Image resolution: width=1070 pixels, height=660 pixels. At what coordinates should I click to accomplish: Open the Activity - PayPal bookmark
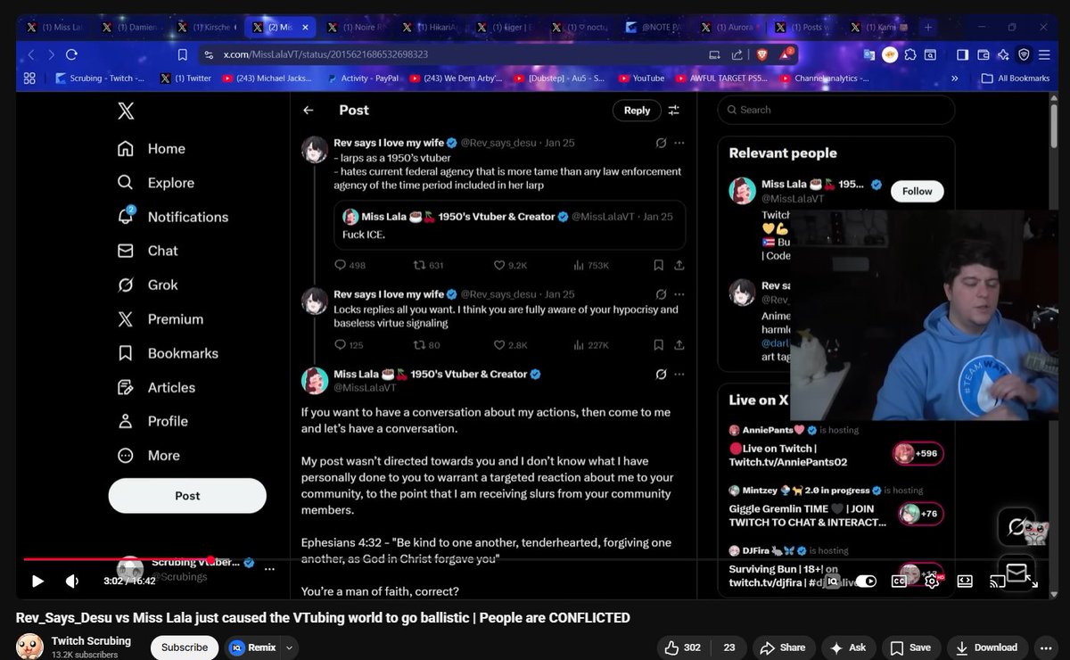tap(361, 78)
